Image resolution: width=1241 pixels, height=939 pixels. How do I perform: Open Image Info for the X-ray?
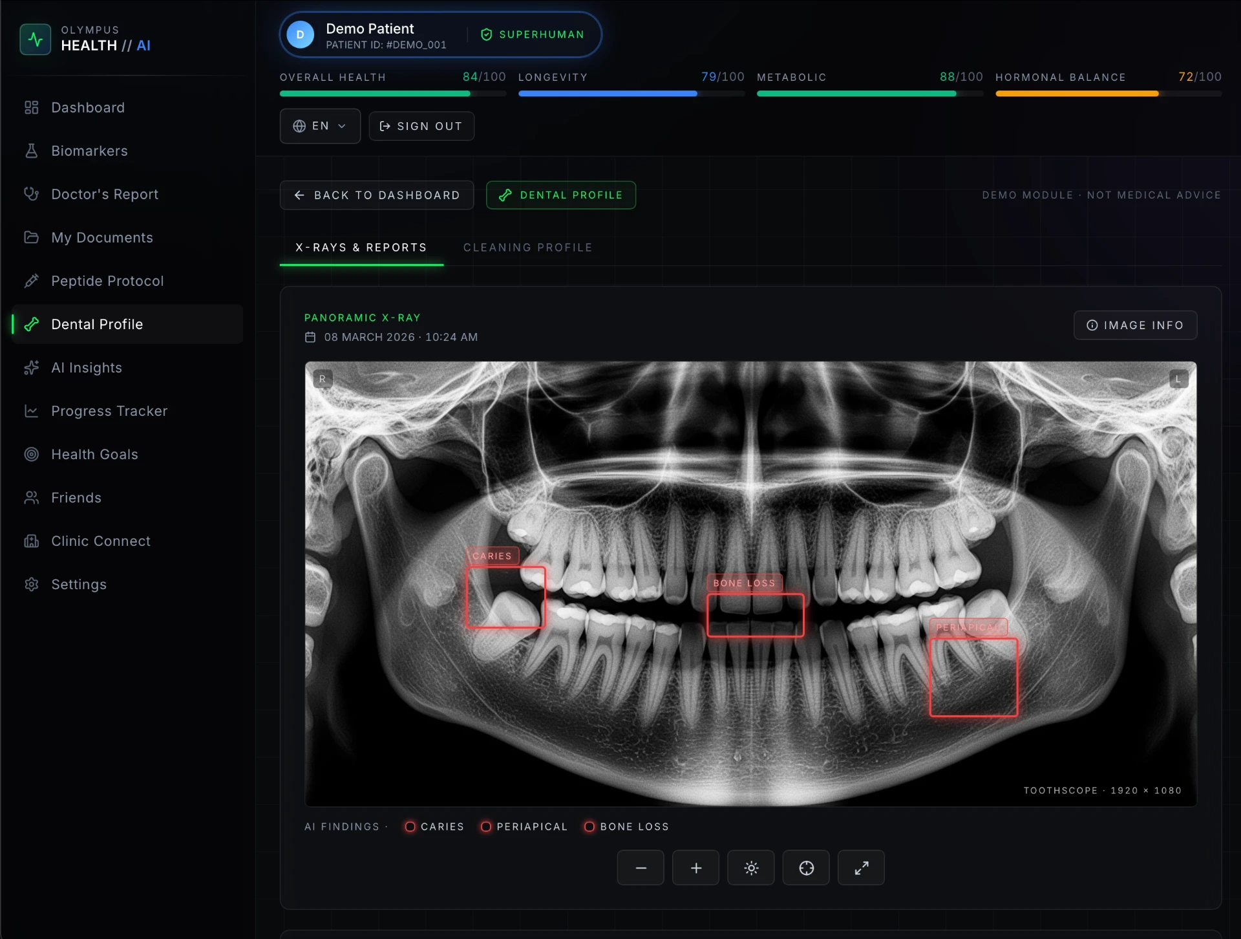coord(1135,325)
